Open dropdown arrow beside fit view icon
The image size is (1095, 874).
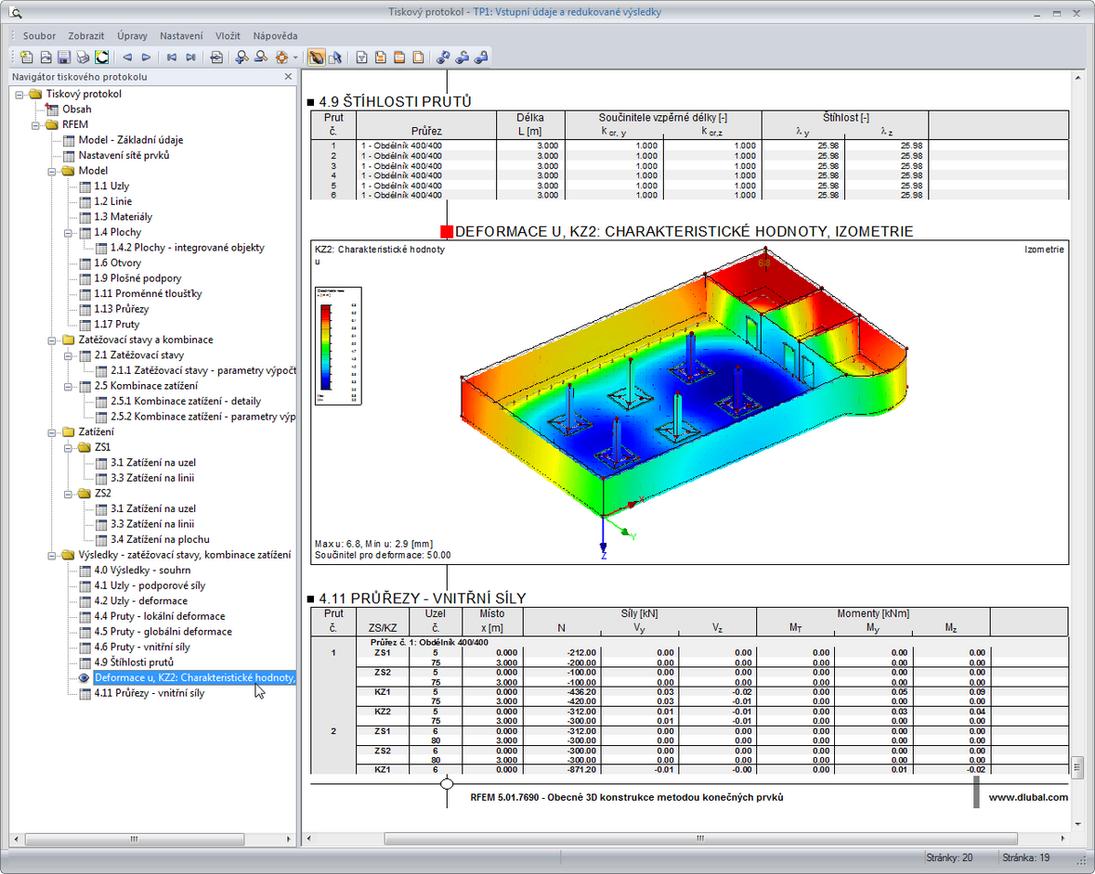[295, 58]
